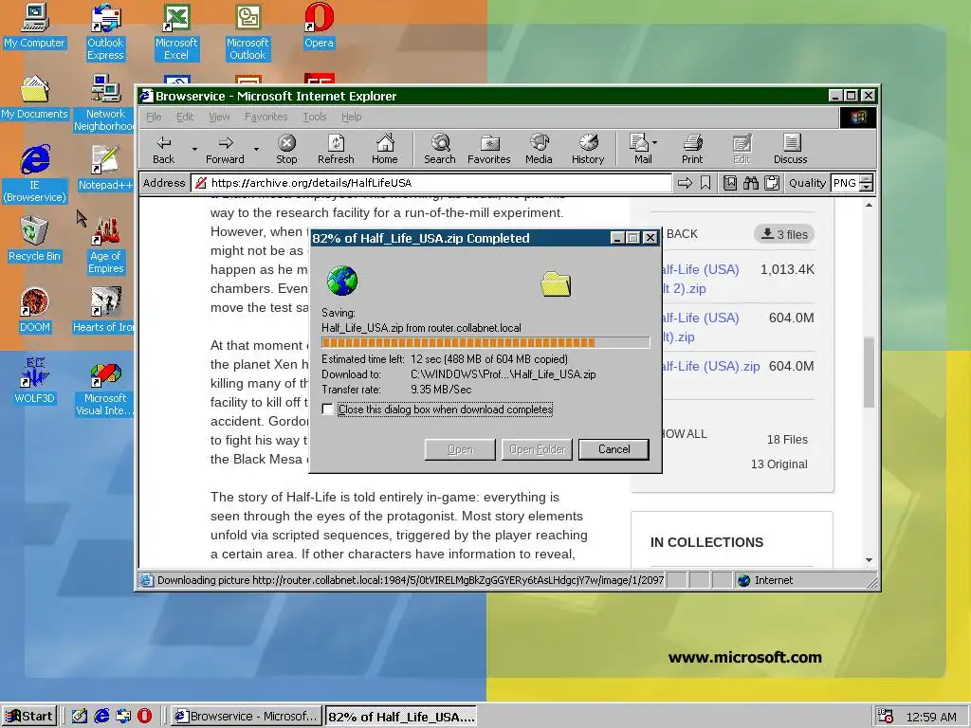Open the Tools menu
This screenshot has width=971, height=728.
315,117
